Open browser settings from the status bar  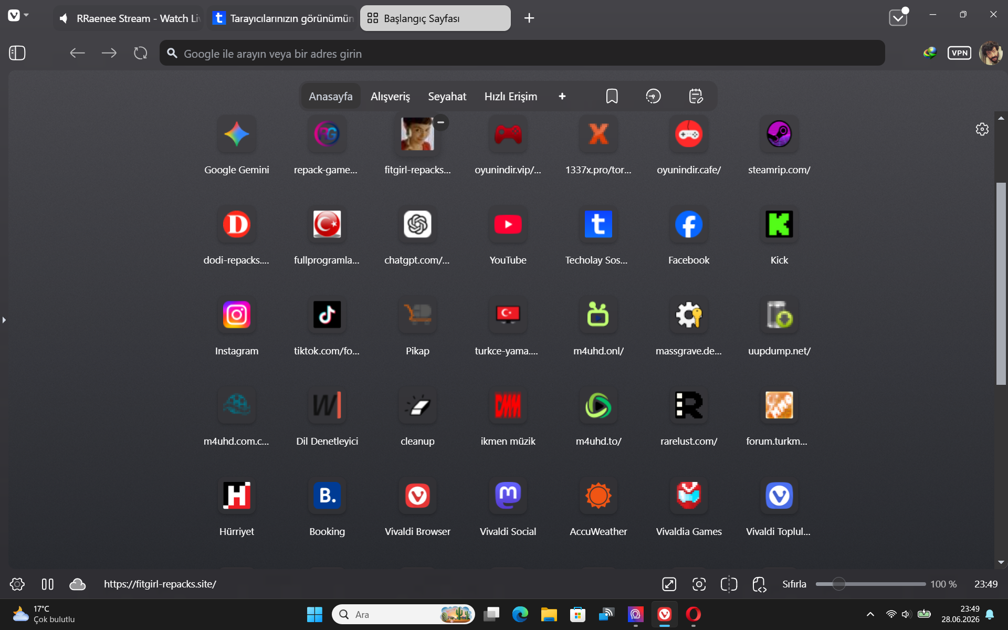pyautogui.click(x=17, y=584)
